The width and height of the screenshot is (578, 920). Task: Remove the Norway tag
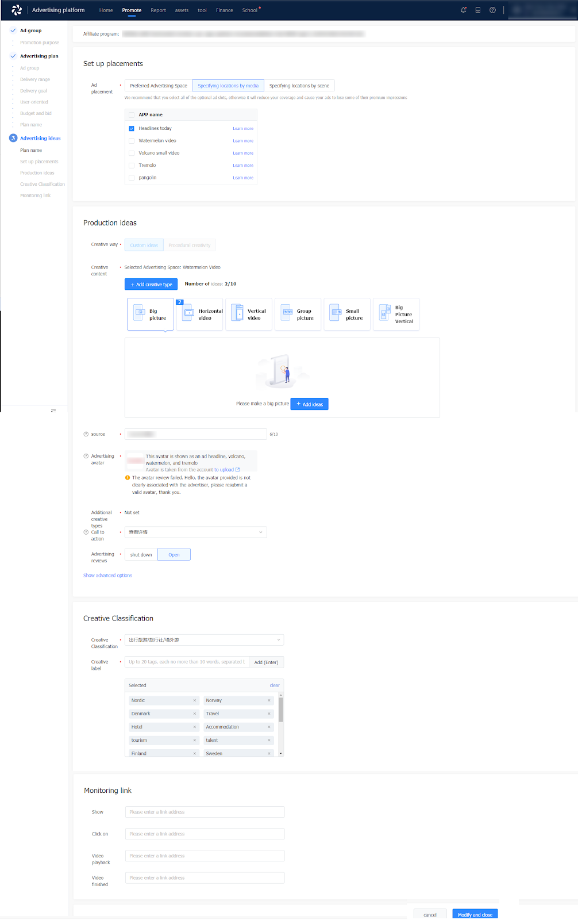pos(269,700)
